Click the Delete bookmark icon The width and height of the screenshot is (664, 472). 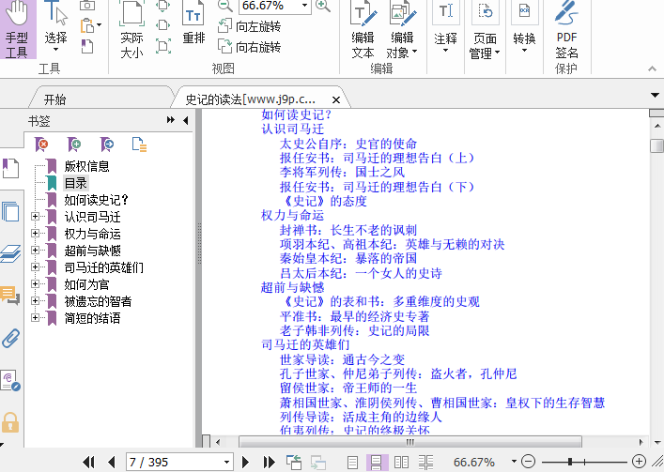point(41,145)
